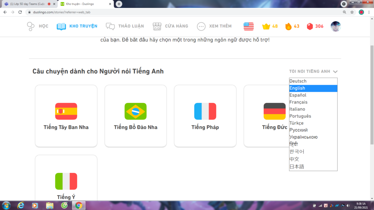Image resolution: width=374 pixels, height=210 pixels.
Task: Open the XEM THÊM more menu
Action: [214, 26]
